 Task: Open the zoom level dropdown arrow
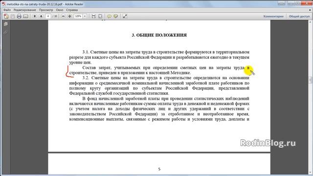(85, 16)
